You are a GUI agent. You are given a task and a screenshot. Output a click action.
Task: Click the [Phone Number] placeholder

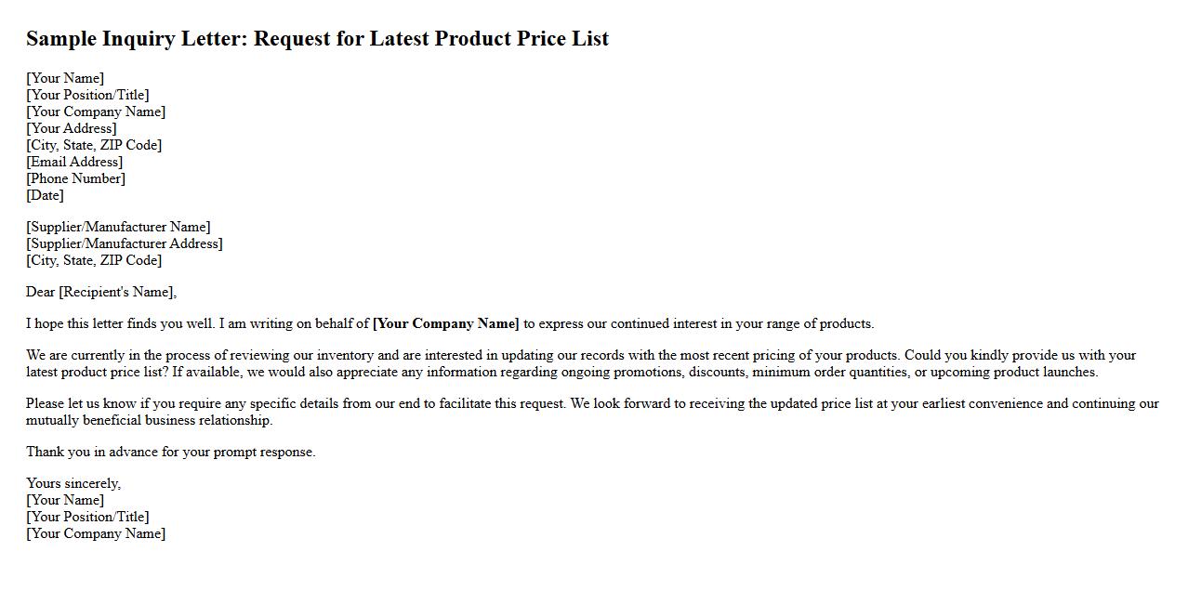(75, 178)
